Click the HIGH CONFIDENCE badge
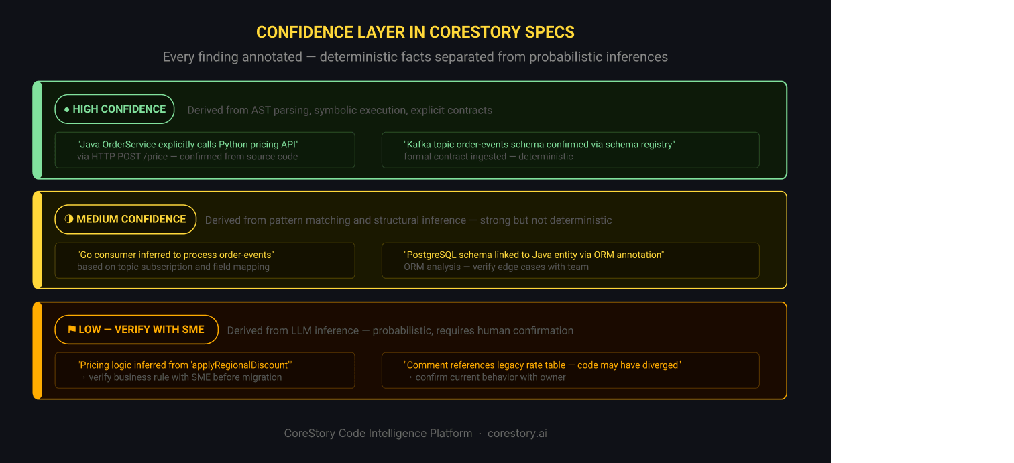 [x=115, y=109]
